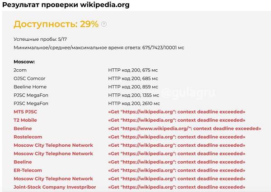Select the ER-Telecom provider entry
271x192 pixels.
(x=28, y=170)
